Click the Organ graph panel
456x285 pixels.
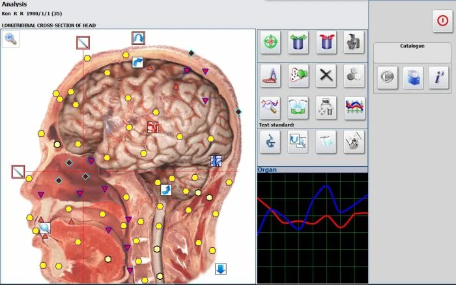[x=312, y=228]
